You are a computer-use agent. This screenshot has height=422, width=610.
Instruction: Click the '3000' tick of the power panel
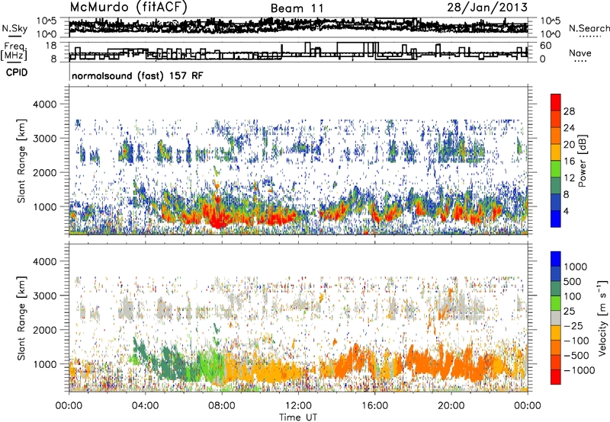point(44,139)
